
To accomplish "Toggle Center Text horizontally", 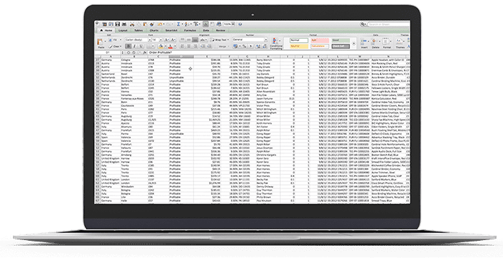I will (x=188, y=47).
